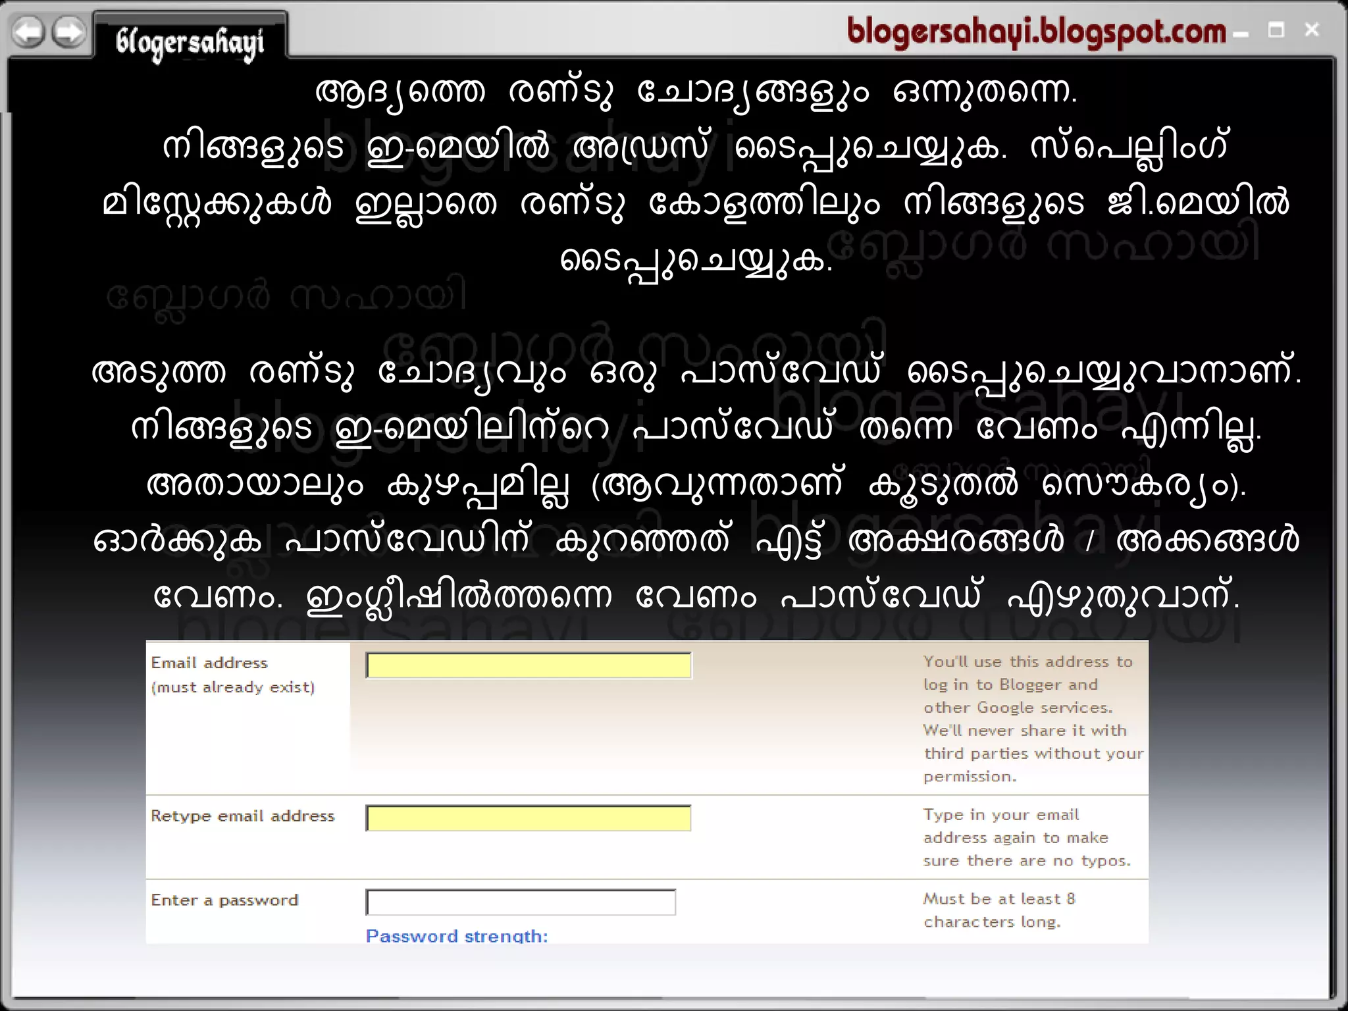Minimize the window
Image resolution: width=1348 pixels, height=1011 pixels.
[x=1241, y=33]
